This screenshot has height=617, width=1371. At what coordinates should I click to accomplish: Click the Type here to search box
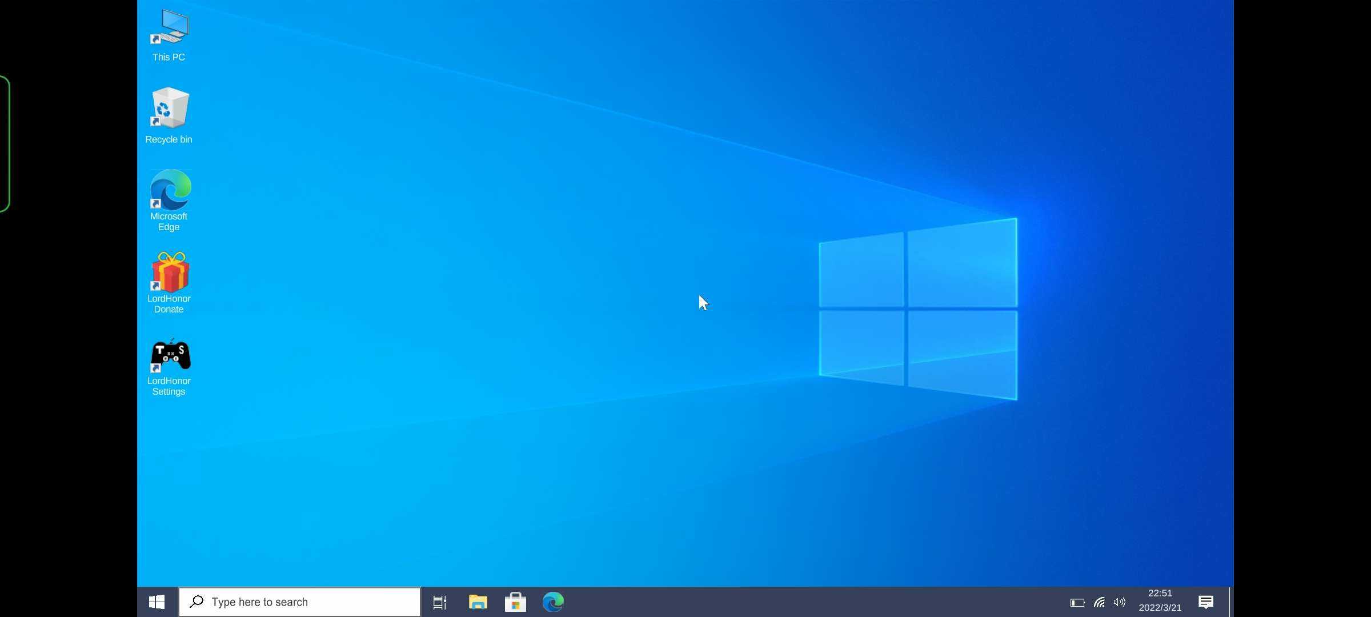[299, 602]
